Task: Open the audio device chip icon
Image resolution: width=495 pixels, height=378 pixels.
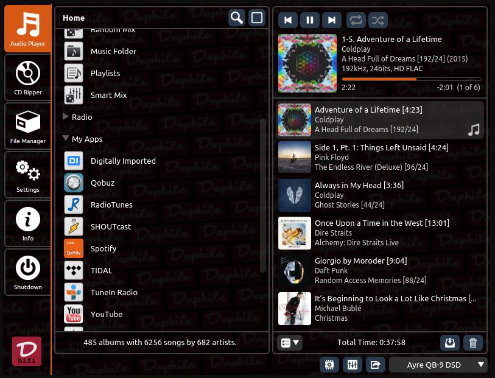Action: coord(329,365)
